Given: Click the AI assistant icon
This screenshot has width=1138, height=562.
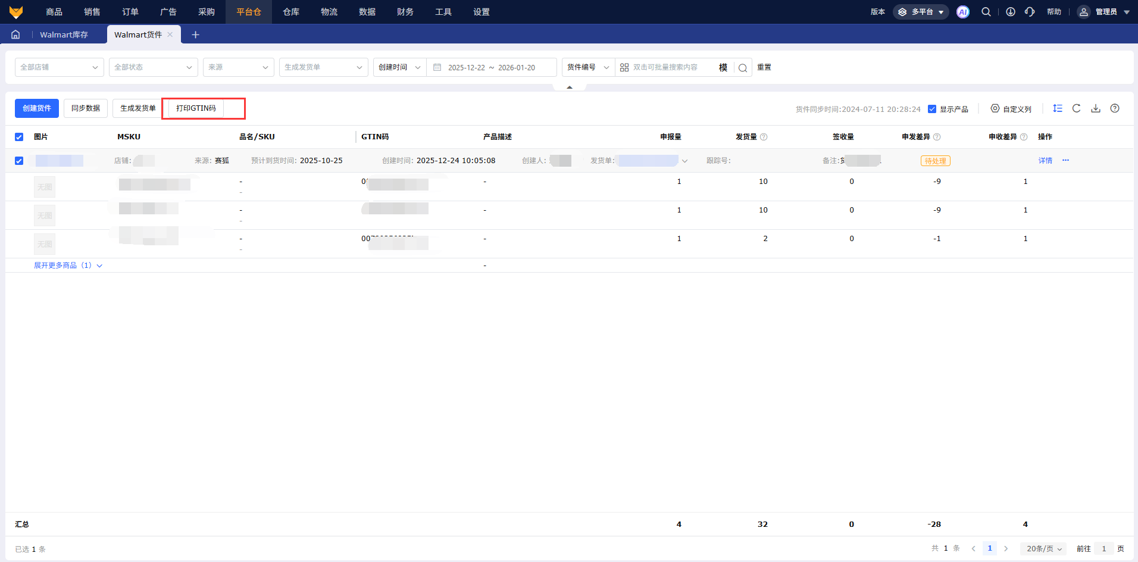Looking at the screenshot, I should pos(962,12).
